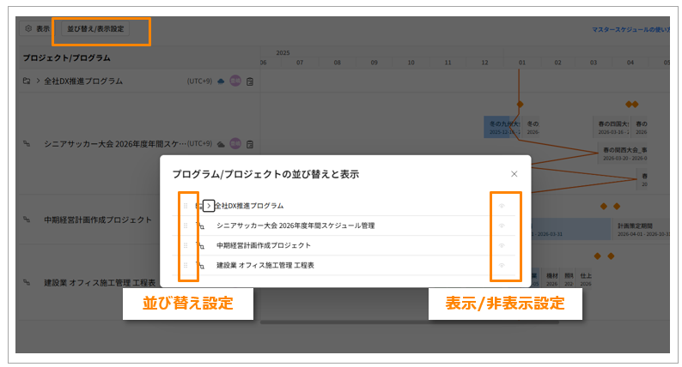Image resolution: width=682 pixels, height=367 pixels.
Task: Hide シニアサッカー大会 project via eye icon
Action: 502,226
